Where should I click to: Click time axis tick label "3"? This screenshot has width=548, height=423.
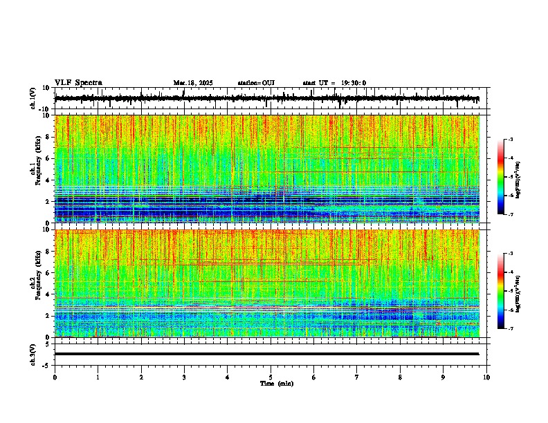[x=184, y=377]
